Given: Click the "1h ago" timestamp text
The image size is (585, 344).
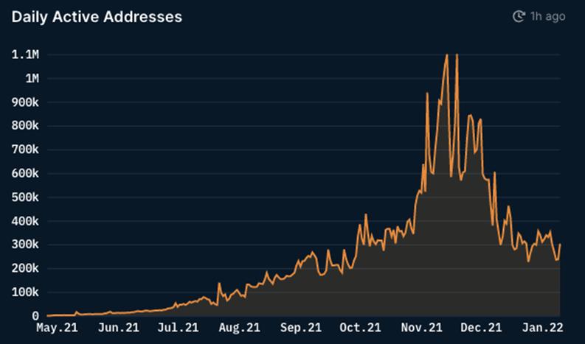Looking at the screenshot, I should (x=547, y=15).
